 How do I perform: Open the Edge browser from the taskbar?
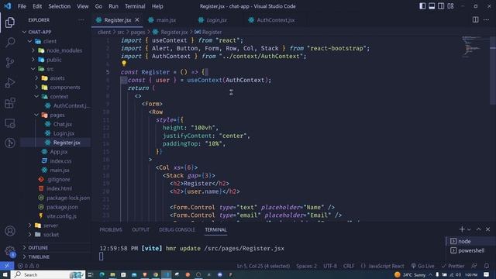[x=102, y=274]
